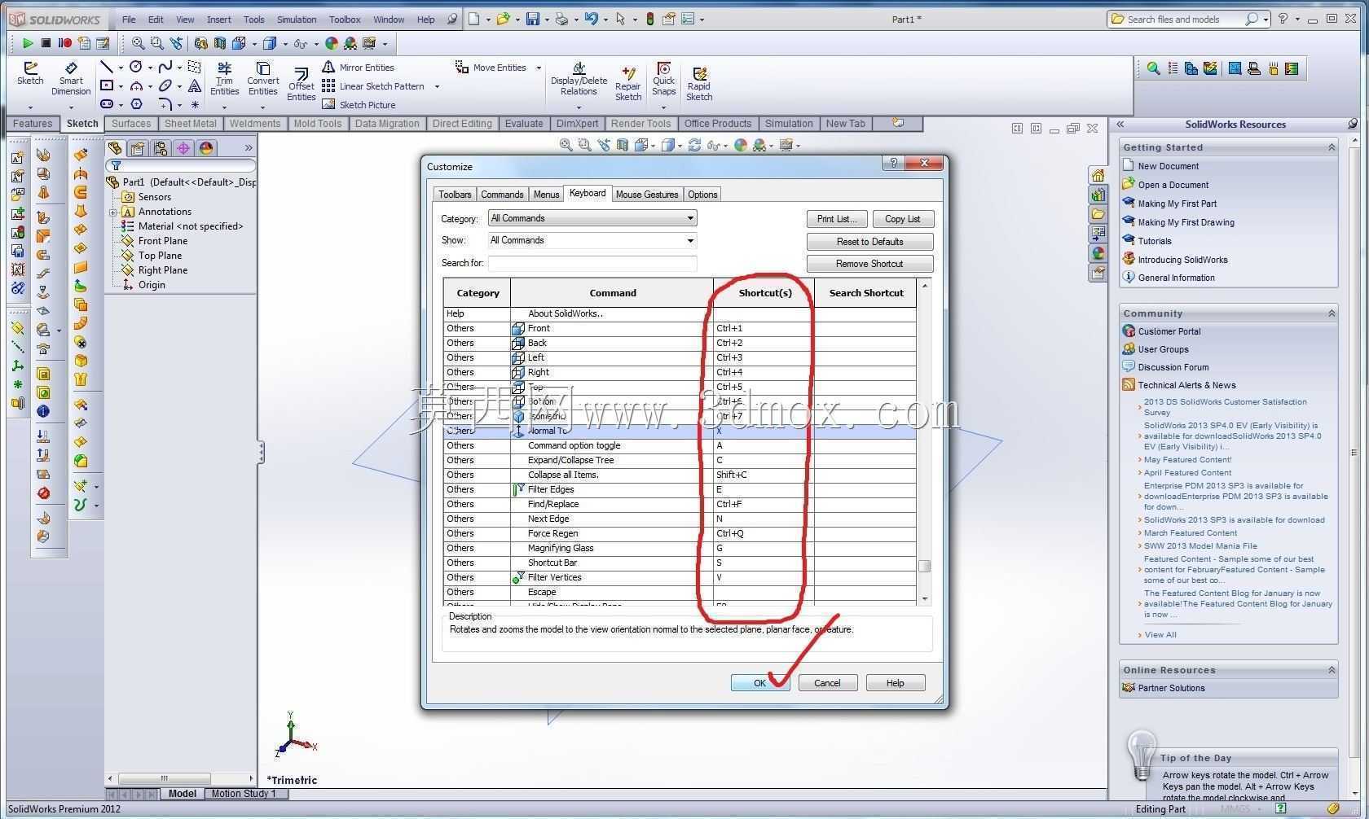Click the Print List button

coord(837,219)
